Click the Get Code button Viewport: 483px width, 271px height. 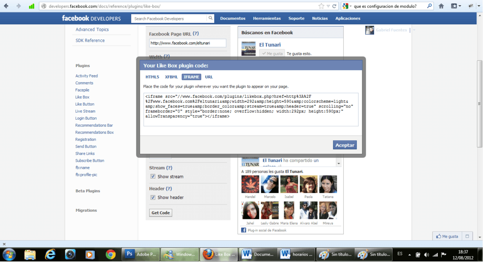click(x=160, y=213)
